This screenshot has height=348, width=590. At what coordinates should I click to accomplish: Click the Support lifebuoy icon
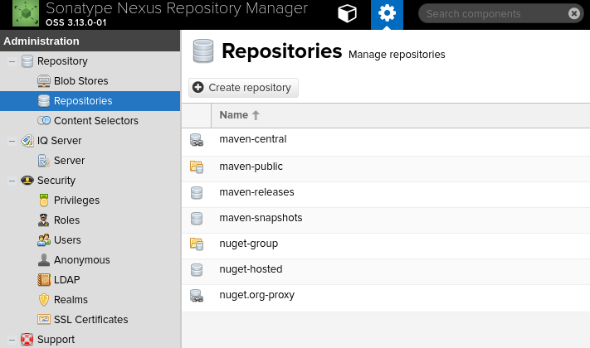coord(27,340)
